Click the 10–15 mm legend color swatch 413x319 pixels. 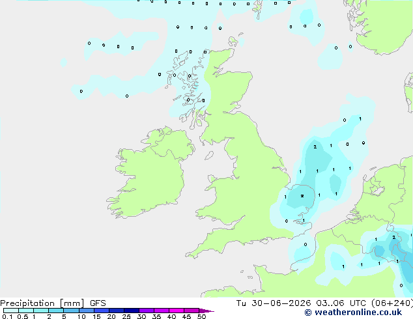pos(87,311)
